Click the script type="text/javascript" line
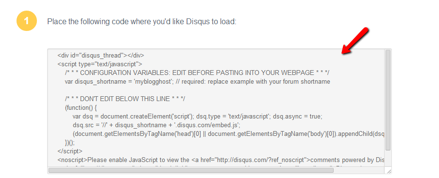Screen dimensions: 439x178 (100, 64)
